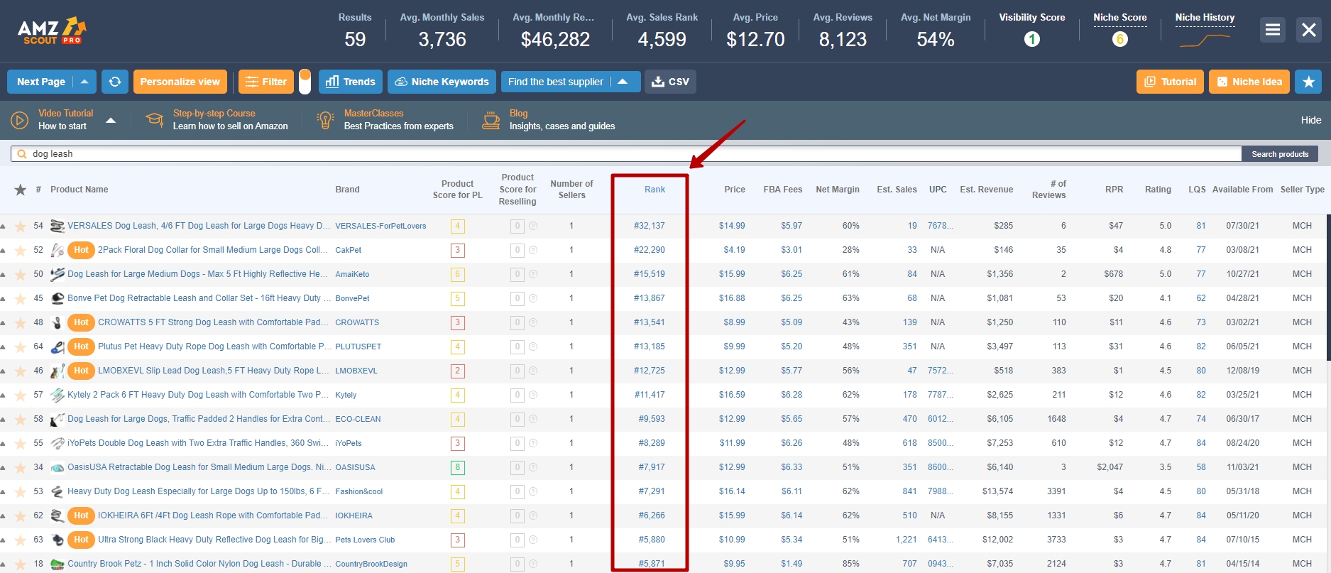Click the Step-by-step Course graduation cap icon
Screen dimensions: 1331x573
[x=154, y=119]
